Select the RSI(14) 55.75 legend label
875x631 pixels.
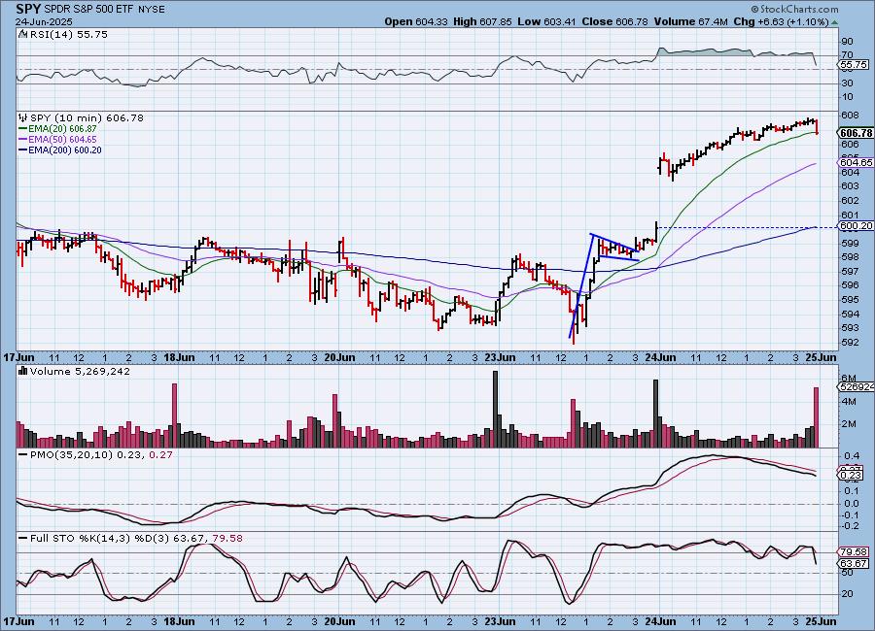click(68, 34)
